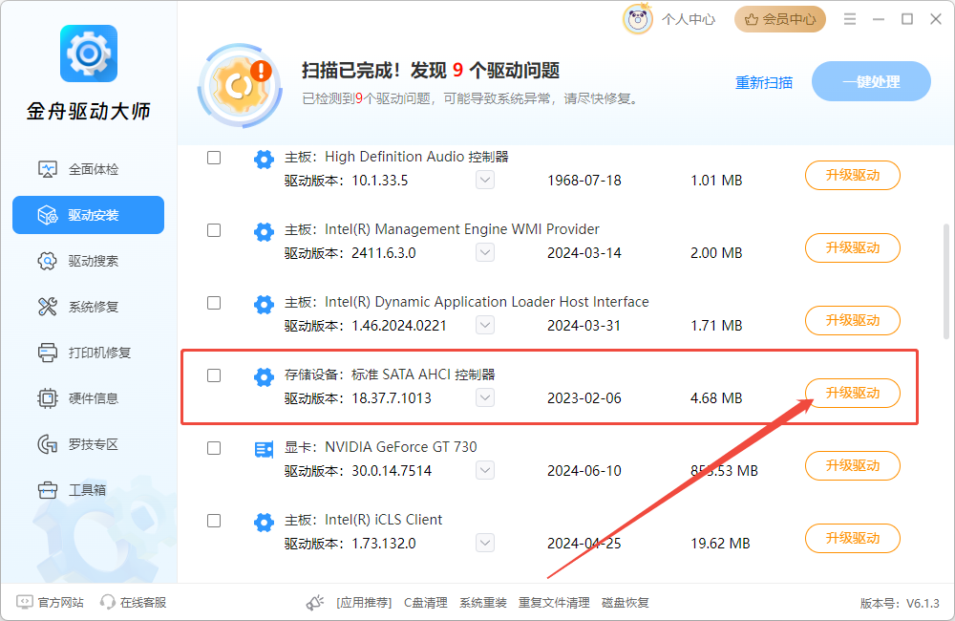Click the 全面体检 monitor icon in sidebar
The height and width of the screenshot is (621, 955).
click(x=48, y=169)
